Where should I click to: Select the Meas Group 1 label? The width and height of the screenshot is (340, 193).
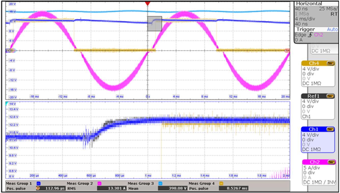pos(19,183)
